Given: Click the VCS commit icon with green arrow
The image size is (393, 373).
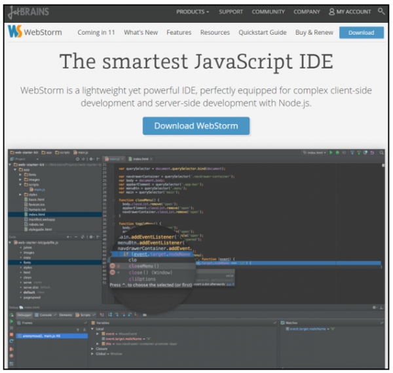Looking at the screenshot, I should (x=359, y=152).
